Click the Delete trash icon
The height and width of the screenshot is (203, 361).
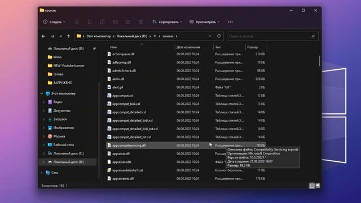(x=141, y=22)
